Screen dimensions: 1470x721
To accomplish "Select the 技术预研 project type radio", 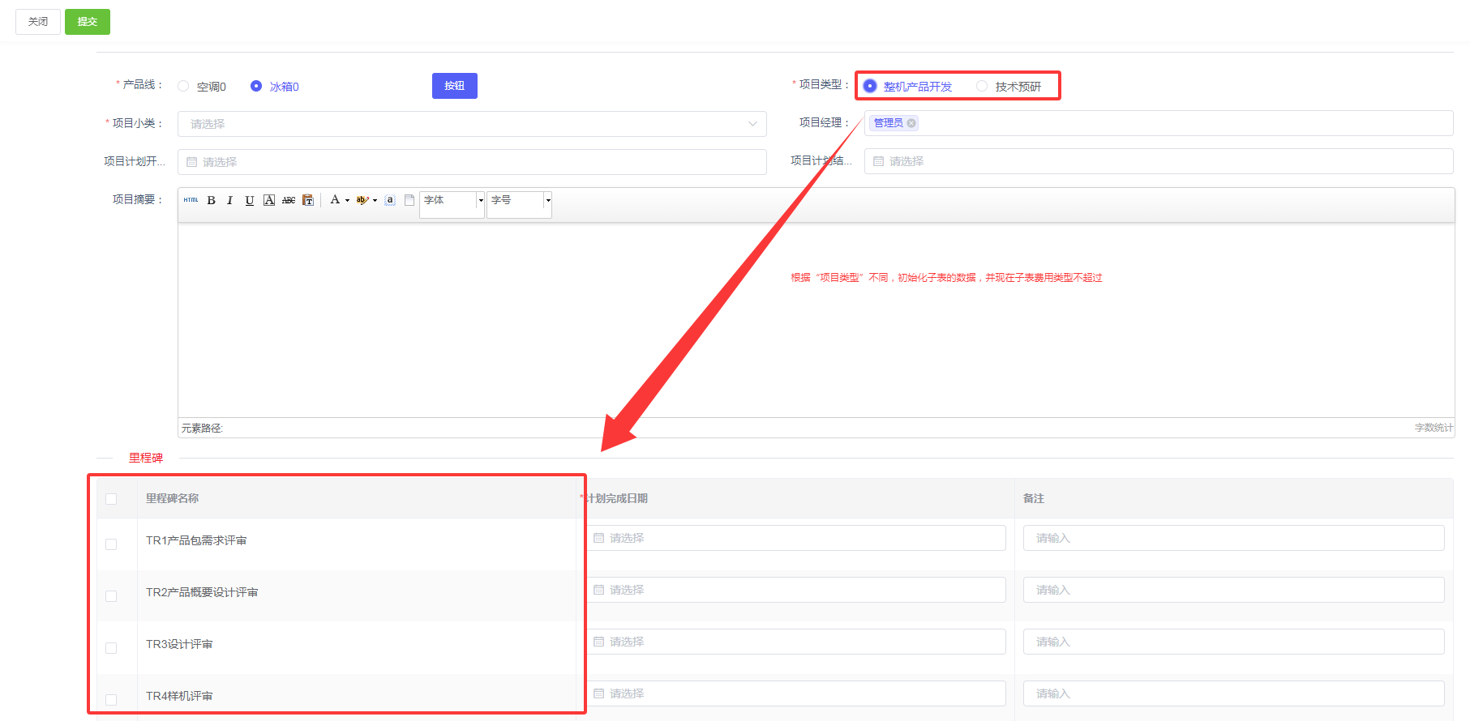I will click(x=982, y=86).
